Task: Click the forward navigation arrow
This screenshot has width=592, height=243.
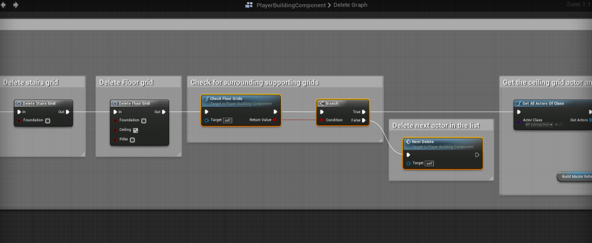Action: (x=15, y=5)
